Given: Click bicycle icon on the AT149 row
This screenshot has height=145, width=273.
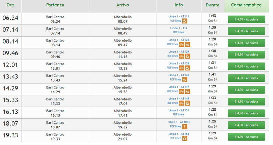Looking at the screenshot, I should [x=182, y=103].
